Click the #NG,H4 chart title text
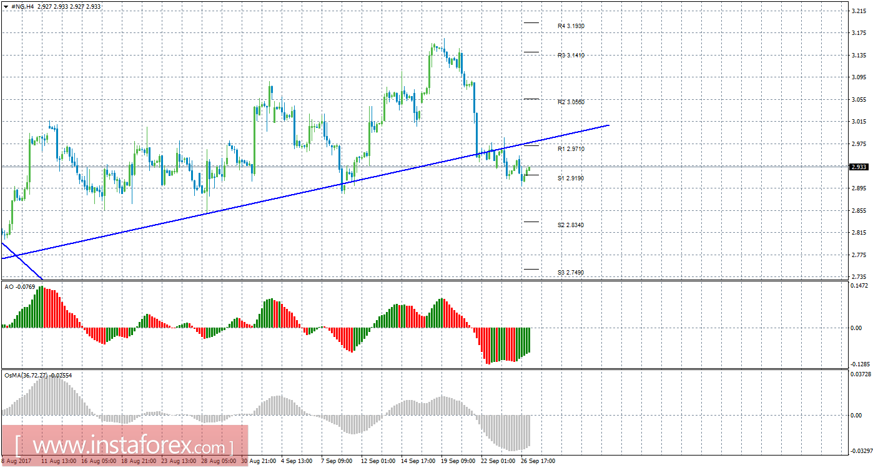The width and height of the screenshot is (873, 468). pos(22,6)
